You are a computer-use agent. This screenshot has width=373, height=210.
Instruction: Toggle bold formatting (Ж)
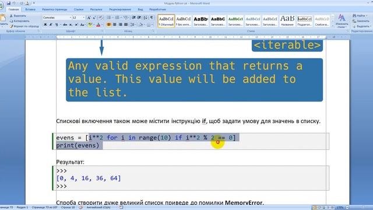point(45,24)
